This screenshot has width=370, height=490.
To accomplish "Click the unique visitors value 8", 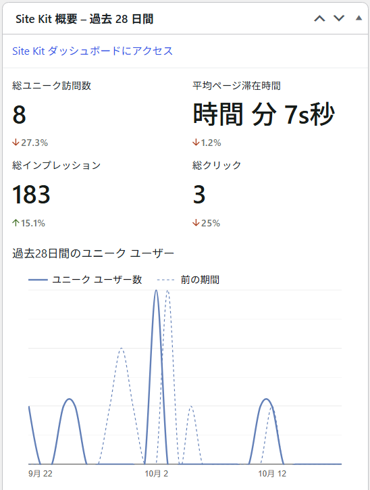I will pyautogui.click(x=19, y=114).
